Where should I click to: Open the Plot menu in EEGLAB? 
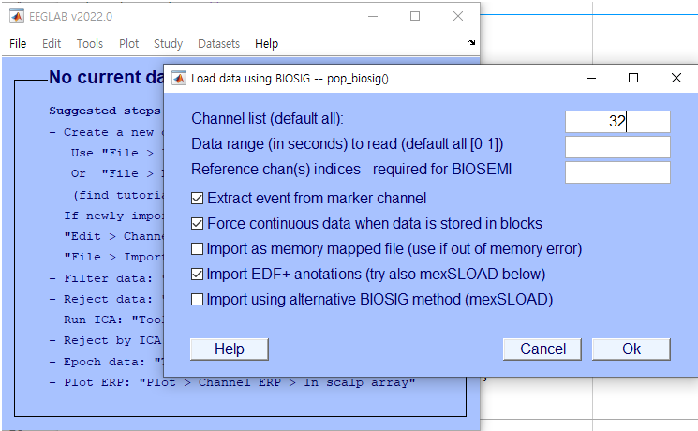[x=128, y=44]
